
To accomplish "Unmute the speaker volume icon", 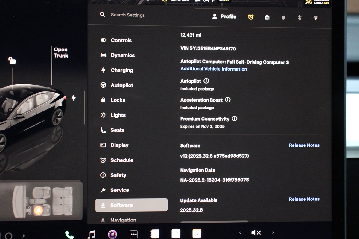I will (x=256, y=232).
